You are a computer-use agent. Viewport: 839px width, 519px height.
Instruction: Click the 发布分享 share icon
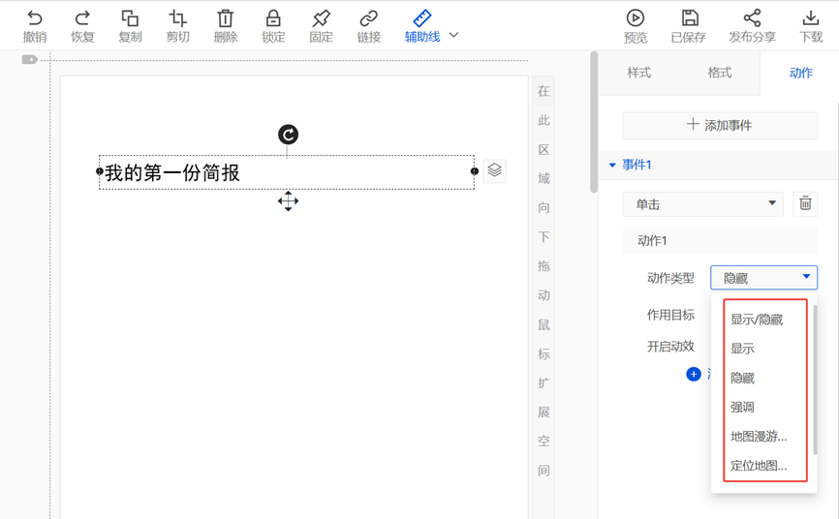click(752, 18)
